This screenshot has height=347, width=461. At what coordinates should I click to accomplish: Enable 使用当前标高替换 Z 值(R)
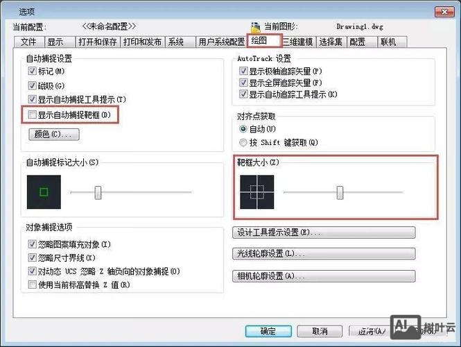click(32, 285)
